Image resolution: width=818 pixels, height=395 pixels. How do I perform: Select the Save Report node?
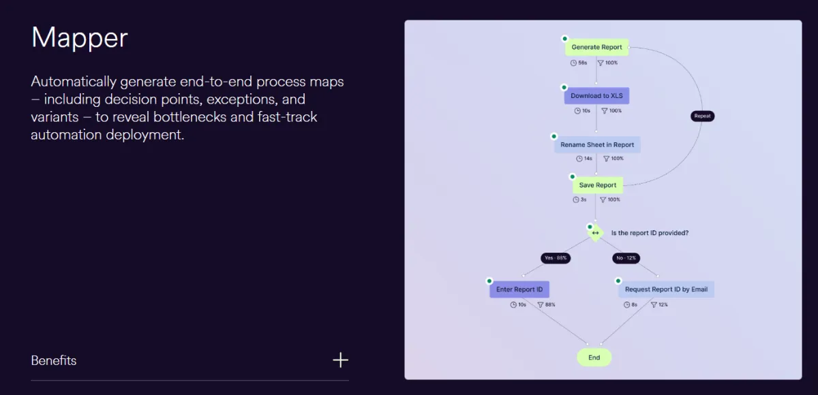(597, 185)
